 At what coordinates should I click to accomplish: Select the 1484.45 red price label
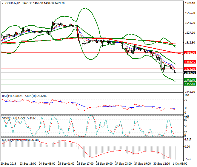[x=190, y=62]
